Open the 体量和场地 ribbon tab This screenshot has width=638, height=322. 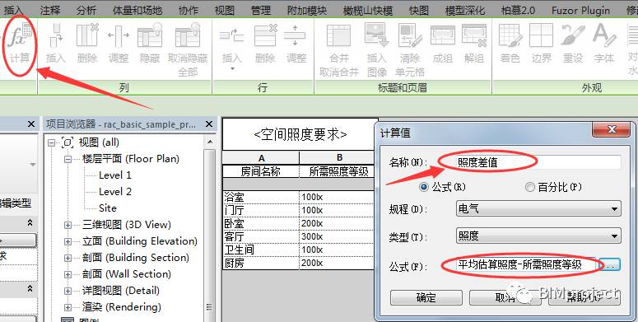pyautogui.click(x=137, y=10)
